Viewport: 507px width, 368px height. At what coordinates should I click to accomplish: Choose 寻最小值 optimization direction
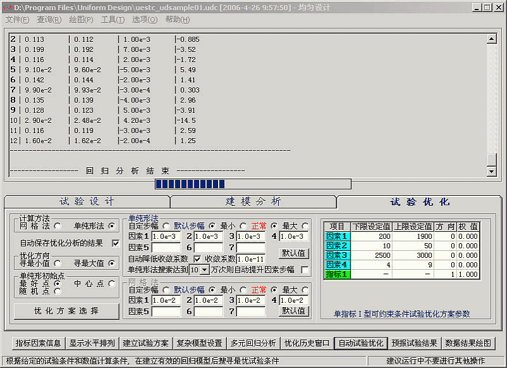(x=58, y=263)
